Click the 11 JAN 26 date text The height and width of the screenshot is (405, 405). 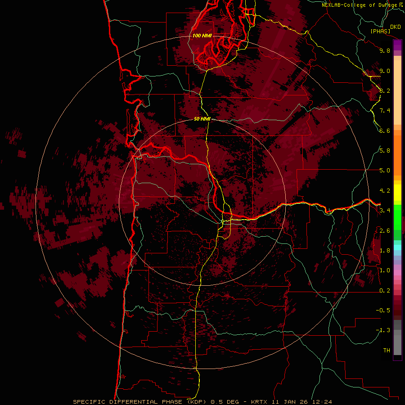pos(289,402)
